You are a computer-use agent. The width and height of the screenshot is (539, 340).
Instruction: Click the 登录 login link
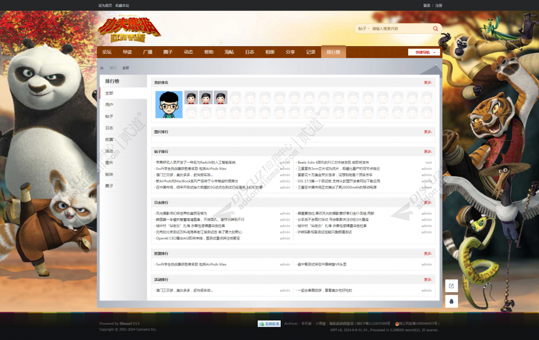426,5
